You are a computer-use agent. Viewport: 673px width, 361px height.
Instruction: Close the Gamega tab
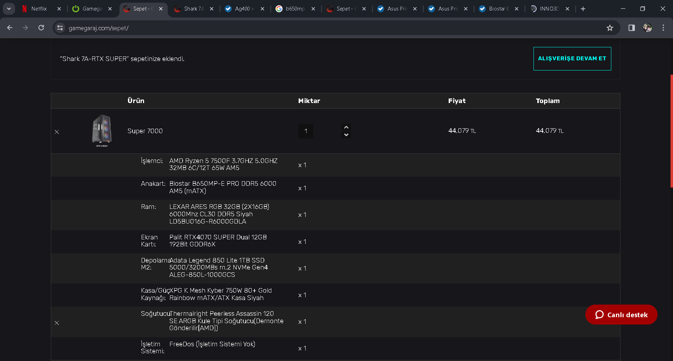[x=110, y=9]
